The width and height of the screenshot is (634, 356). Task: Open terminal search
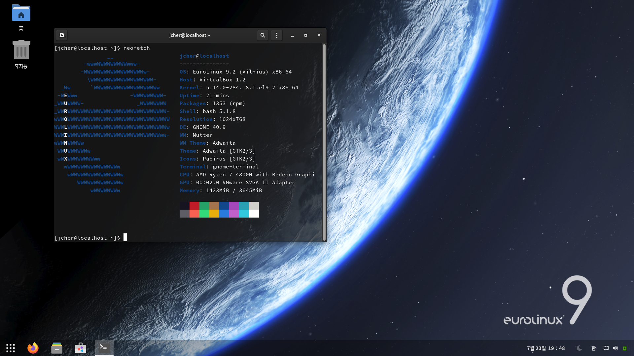click(x=263, y=35)
